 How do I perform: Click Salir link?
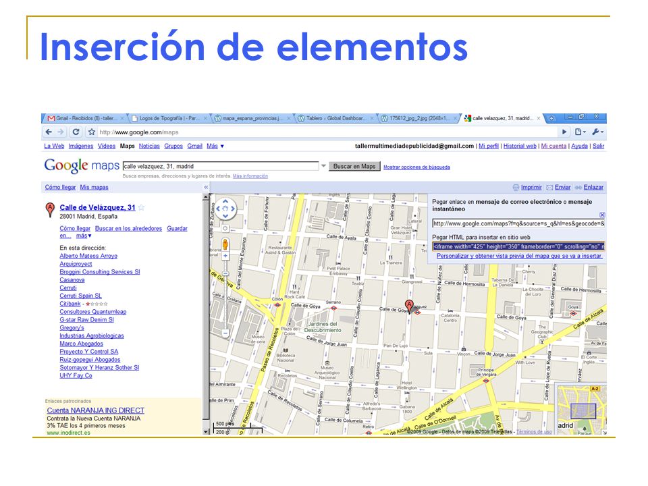pos(599,146)
